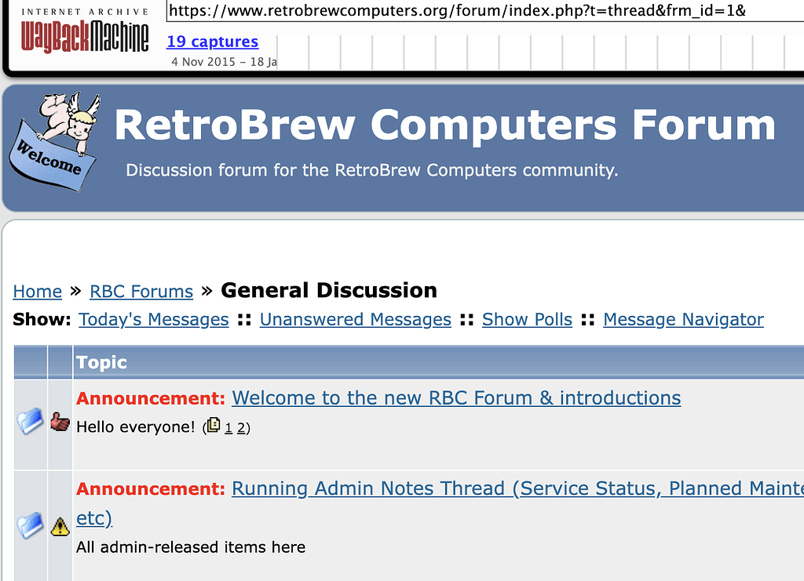Open the 19 captures link
The image size is (804, 581).
[212, 42]
